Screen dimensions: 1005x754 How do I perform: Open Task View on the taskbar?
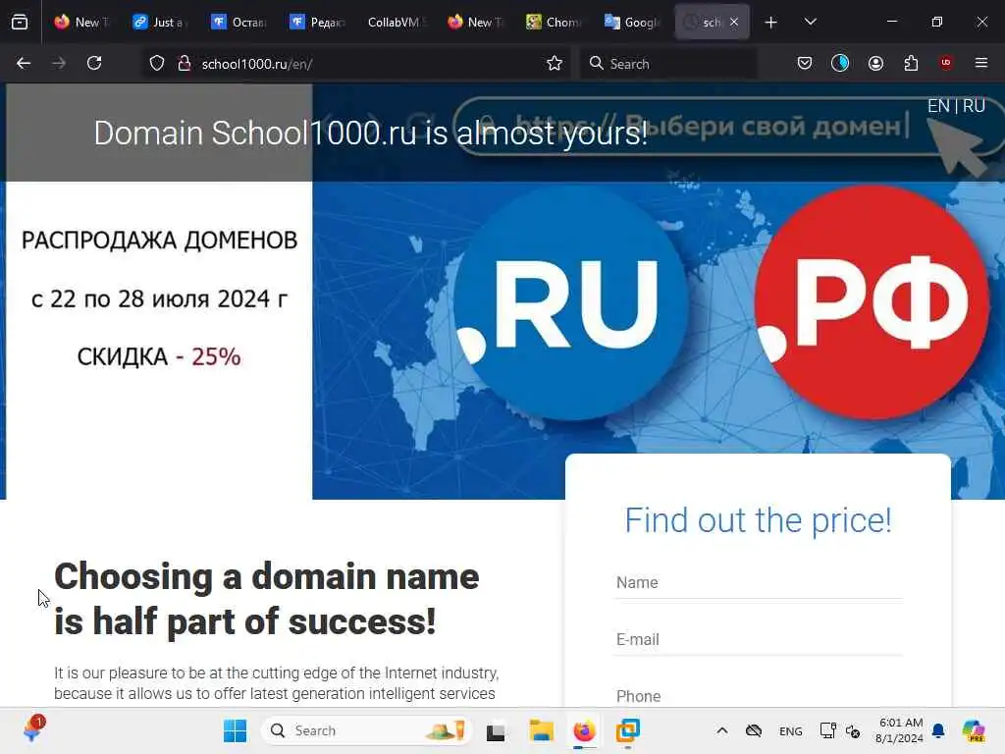coord(496,731)
